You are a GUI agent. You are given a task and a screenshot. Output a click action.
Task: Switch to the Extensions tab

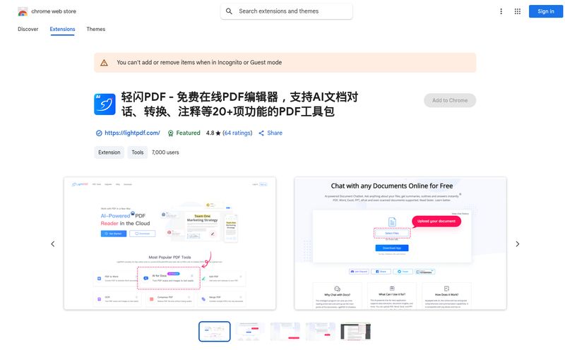click(62, 29)
